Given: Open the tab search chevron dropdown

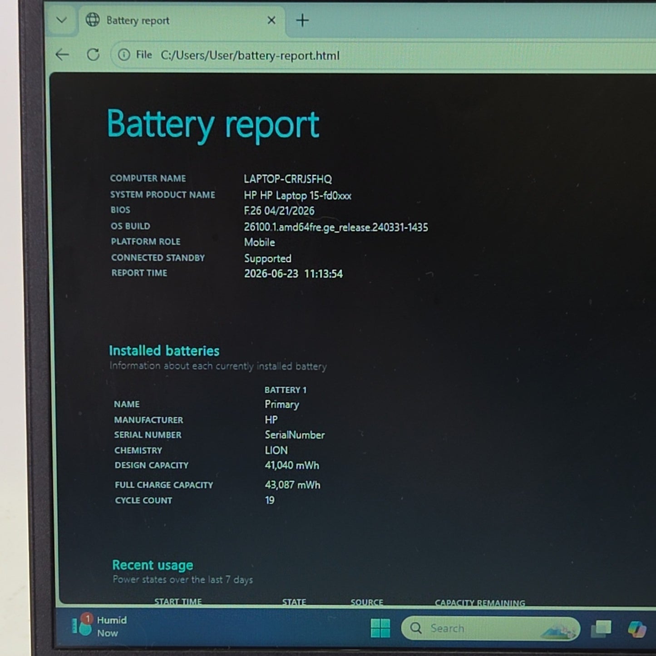Looking at the screenshot, I should [62, 20].
